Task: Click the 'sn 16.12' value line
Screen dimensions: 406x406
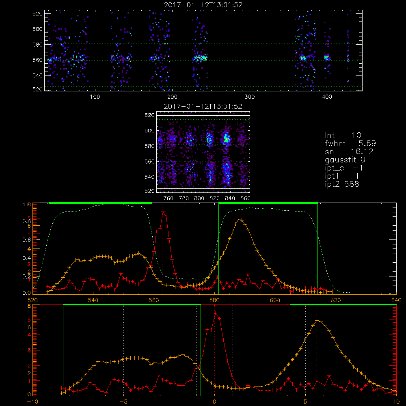Action: click(x=349, y=151)
